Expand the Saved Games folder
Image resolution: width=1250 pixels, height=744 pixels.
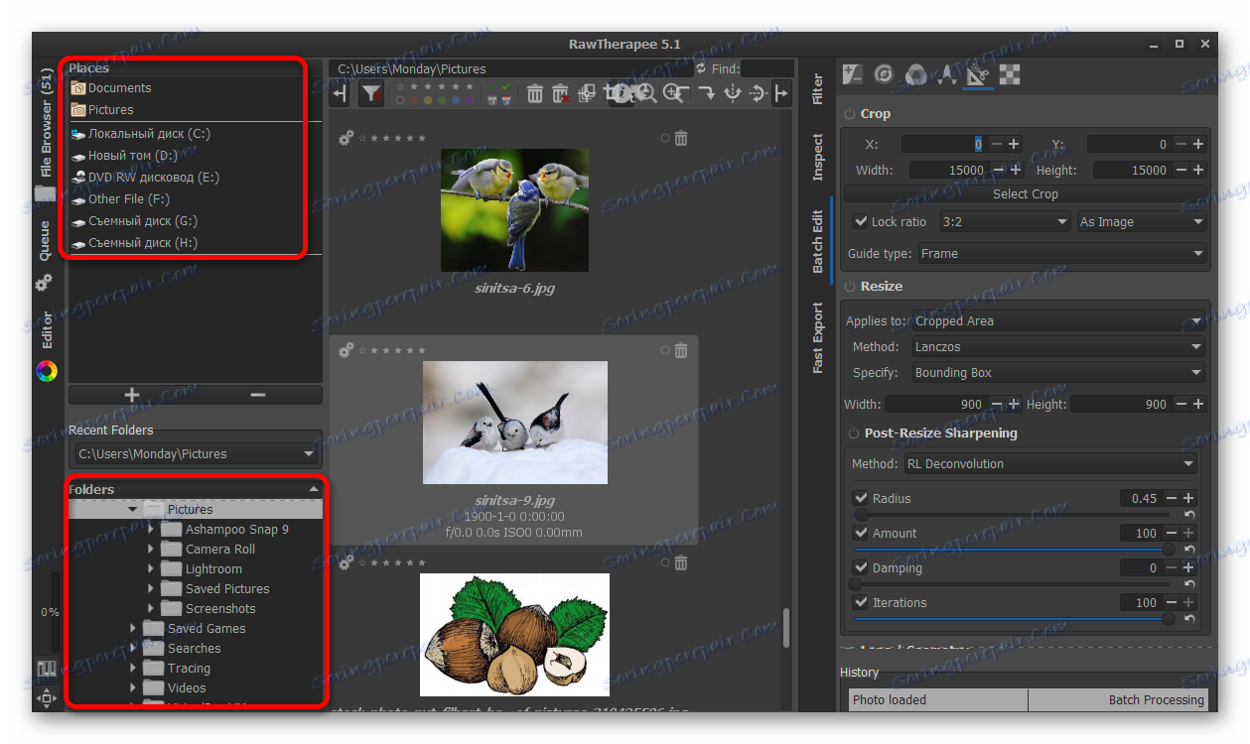click(x=133, y=628)
